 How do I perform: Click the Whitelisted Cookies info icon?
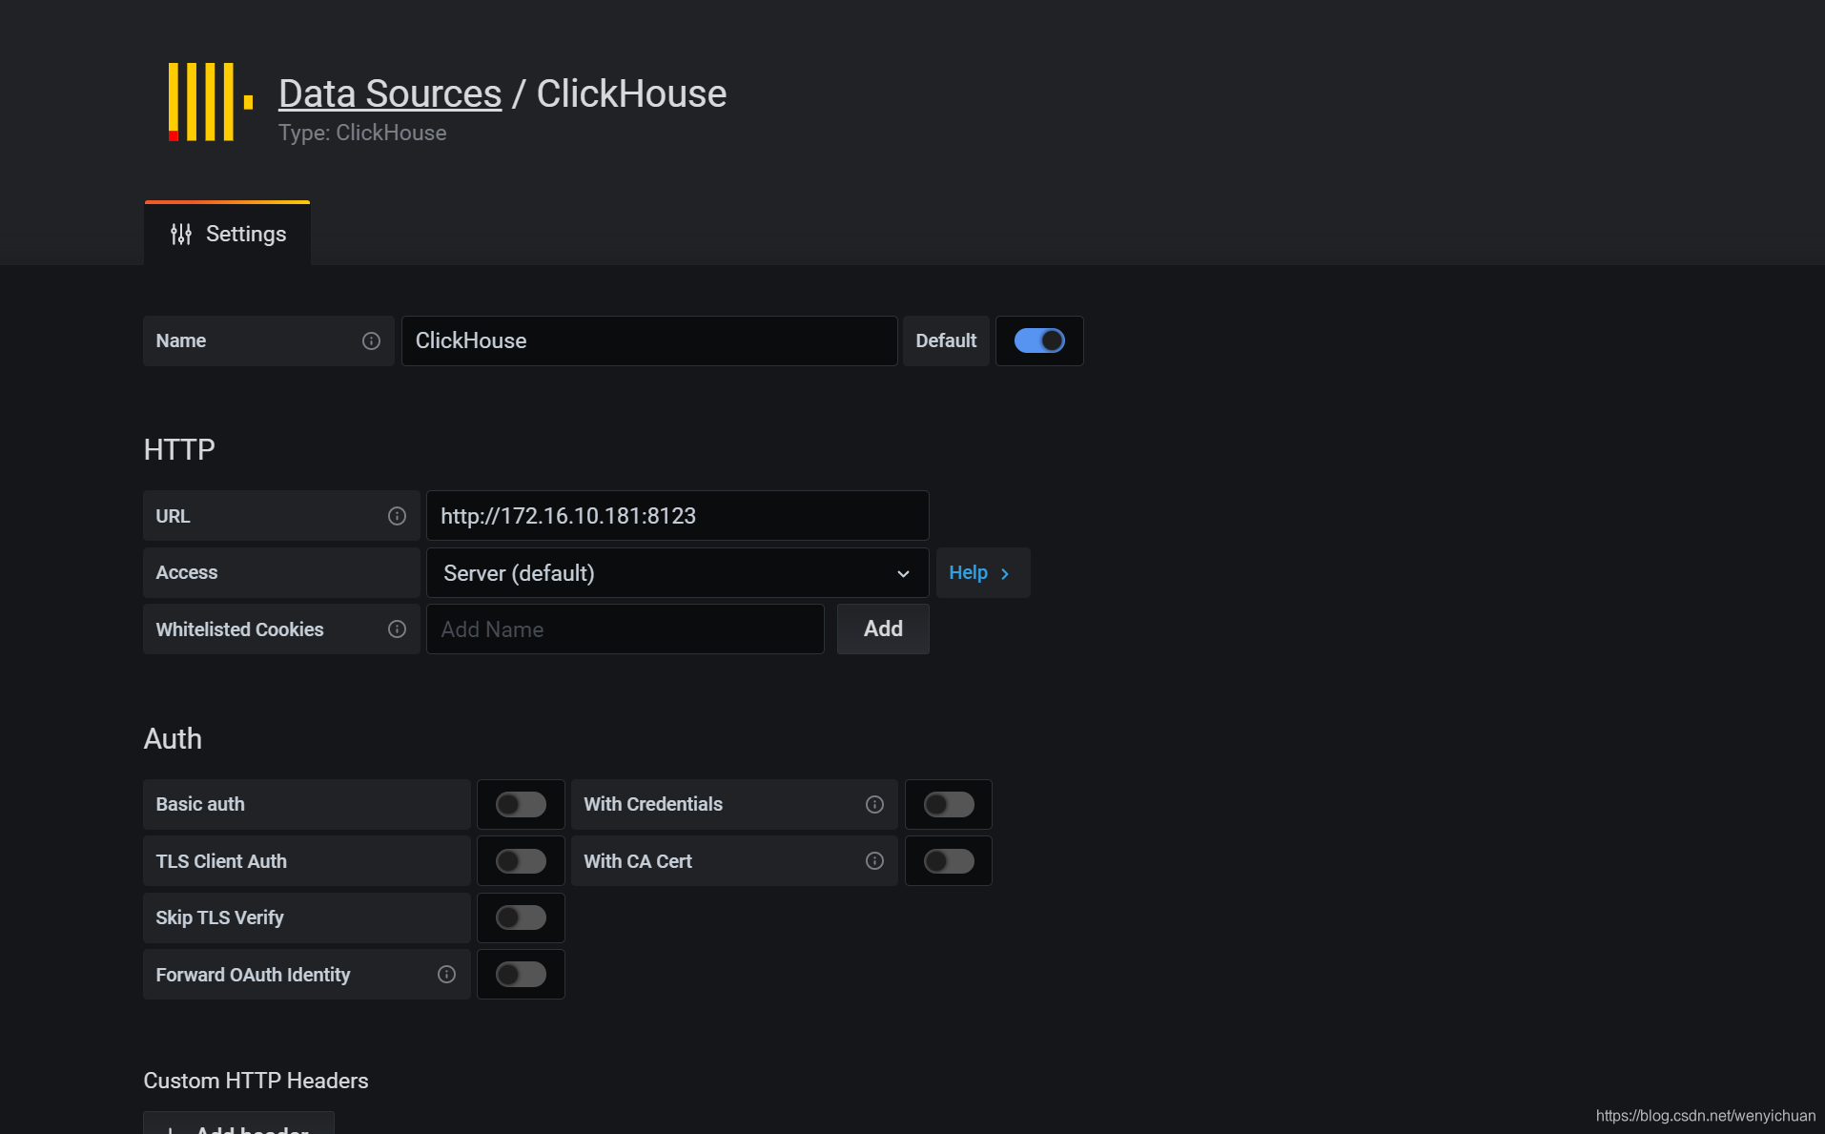click(x=397, y=629)
